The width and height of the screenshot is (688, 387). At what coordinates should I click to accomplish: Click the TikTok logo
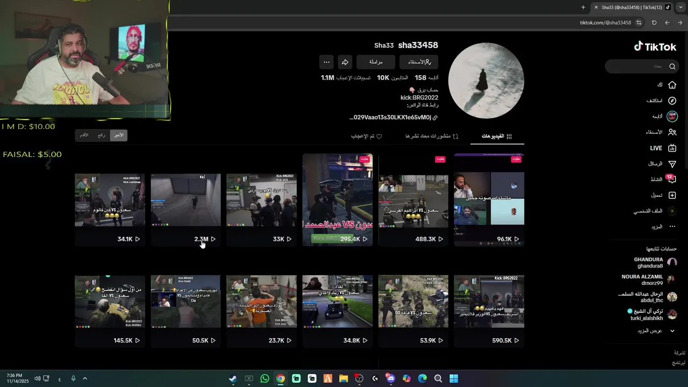655,47
